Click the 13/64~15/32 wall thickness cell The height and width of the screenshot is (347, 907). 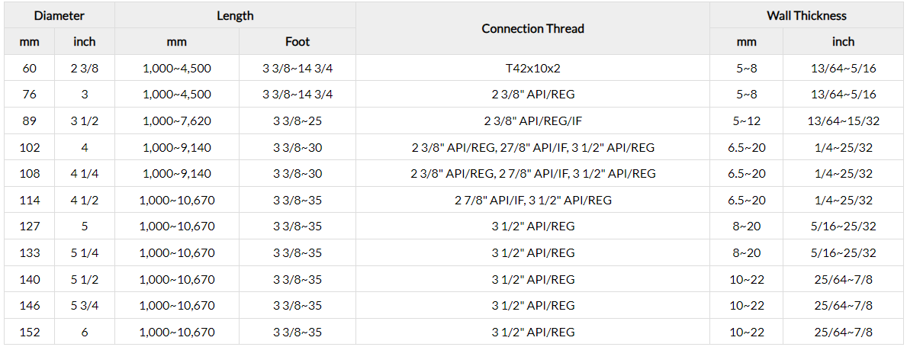(x=844, y=121)
